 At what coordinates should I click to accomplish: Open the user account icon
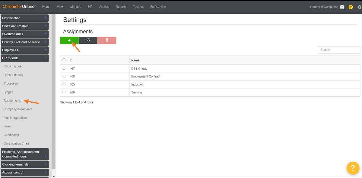[x=342, y=7]
